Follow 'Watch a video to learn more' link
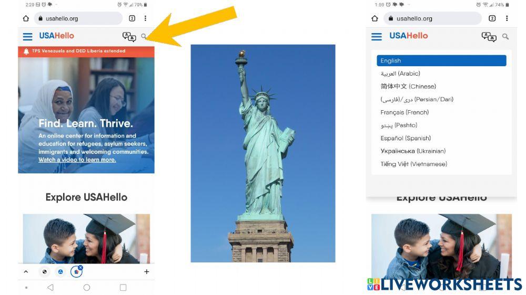526x295 pixels. (77, 160)
